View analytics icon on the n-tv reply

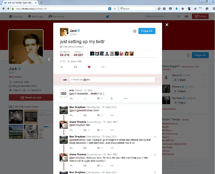point(111,99)
